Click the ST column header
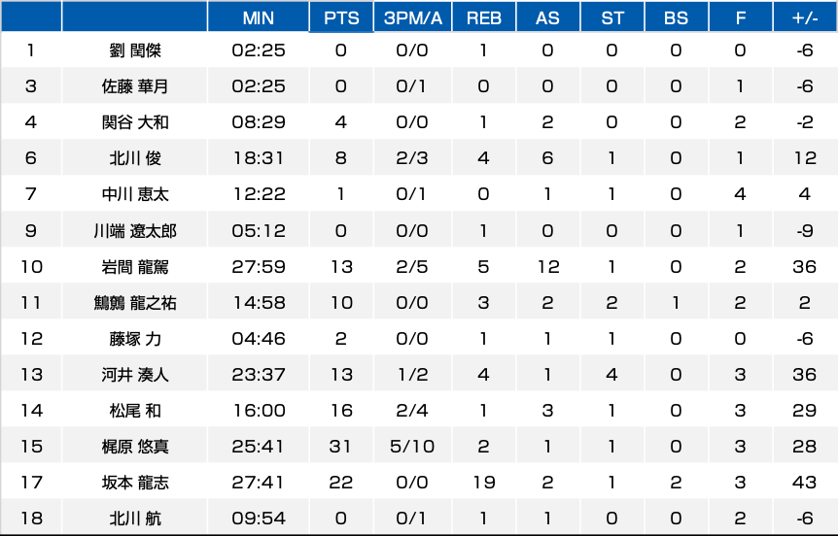The width and height of the screenshot is (838, 536). (611, 17)
